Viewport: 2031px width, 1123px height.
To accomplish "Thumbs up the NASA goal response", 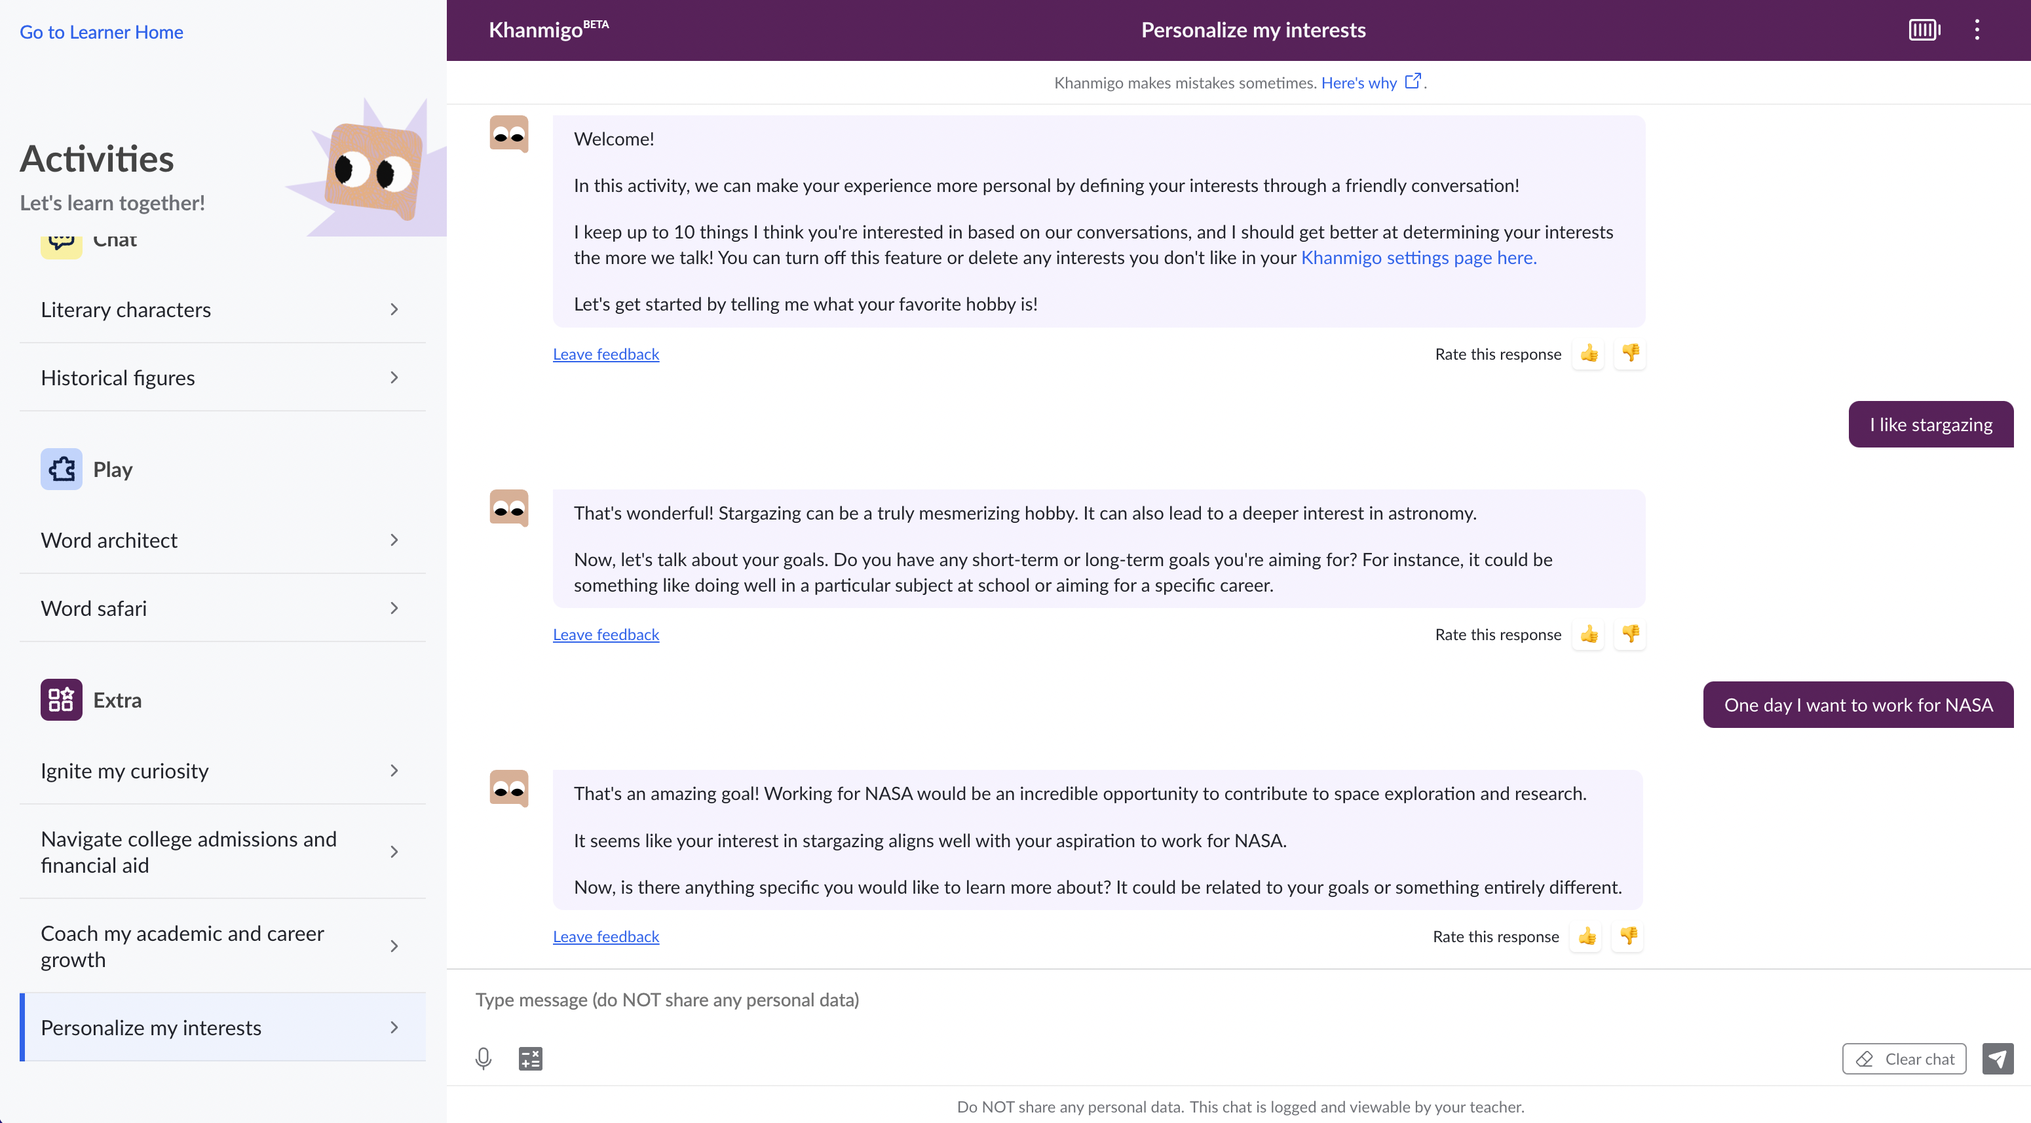I will 1586,936.
